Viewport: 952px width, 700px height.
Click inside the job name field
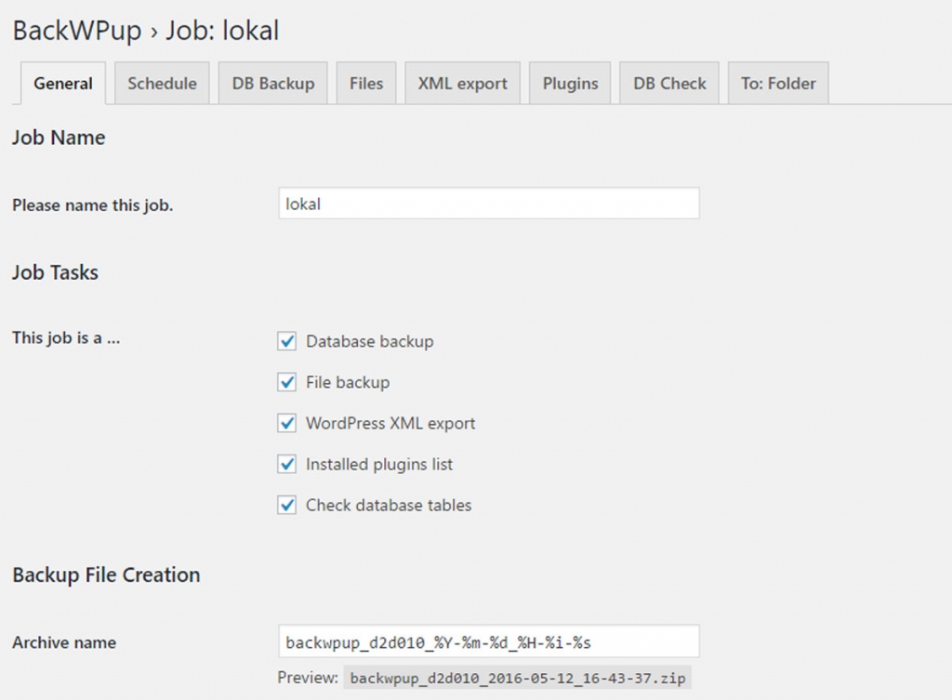point(488,204)
